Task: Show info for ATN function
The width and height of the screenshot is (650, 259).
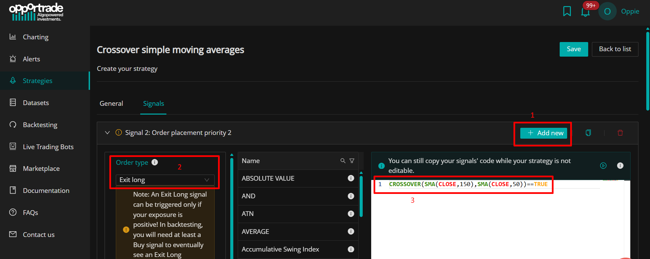Action: tap(351, 214)
